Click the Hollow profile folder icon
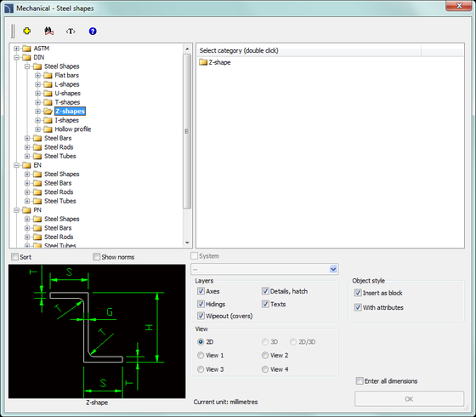The height and width of the screenshot is (417, 476). (48, 129)
